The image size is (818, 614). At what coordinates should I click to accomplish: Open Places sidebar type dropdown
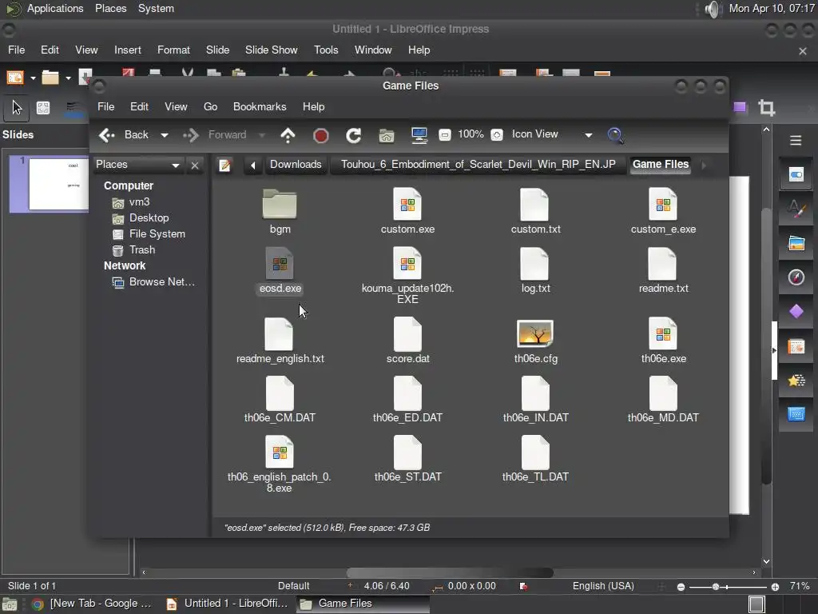pyautogui.click(x=138, y=165)
